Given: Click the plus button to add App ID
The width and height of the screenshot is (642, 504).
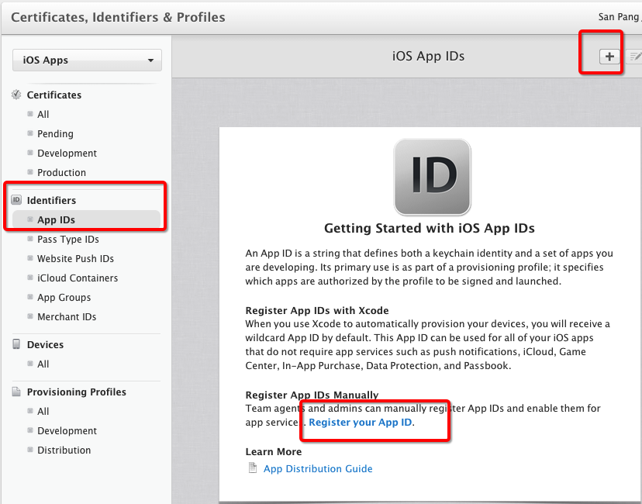Looking at the screenshot, I should [609, 57].
